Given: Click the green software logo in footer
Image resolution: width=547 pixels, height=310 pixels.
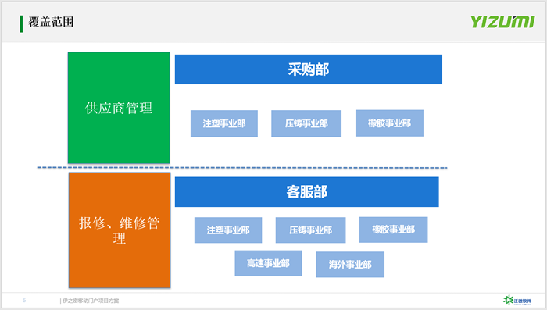Looking at the screenshot, I should [x=517, y=300].
